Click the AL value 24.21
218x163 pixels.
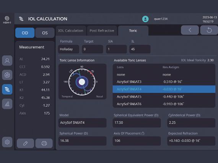(x=46, y=59)
